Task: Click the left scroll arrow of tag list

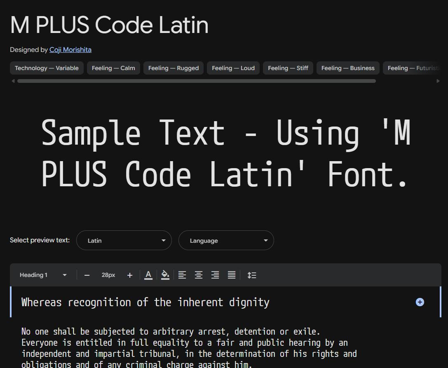Action: point(13,81)
